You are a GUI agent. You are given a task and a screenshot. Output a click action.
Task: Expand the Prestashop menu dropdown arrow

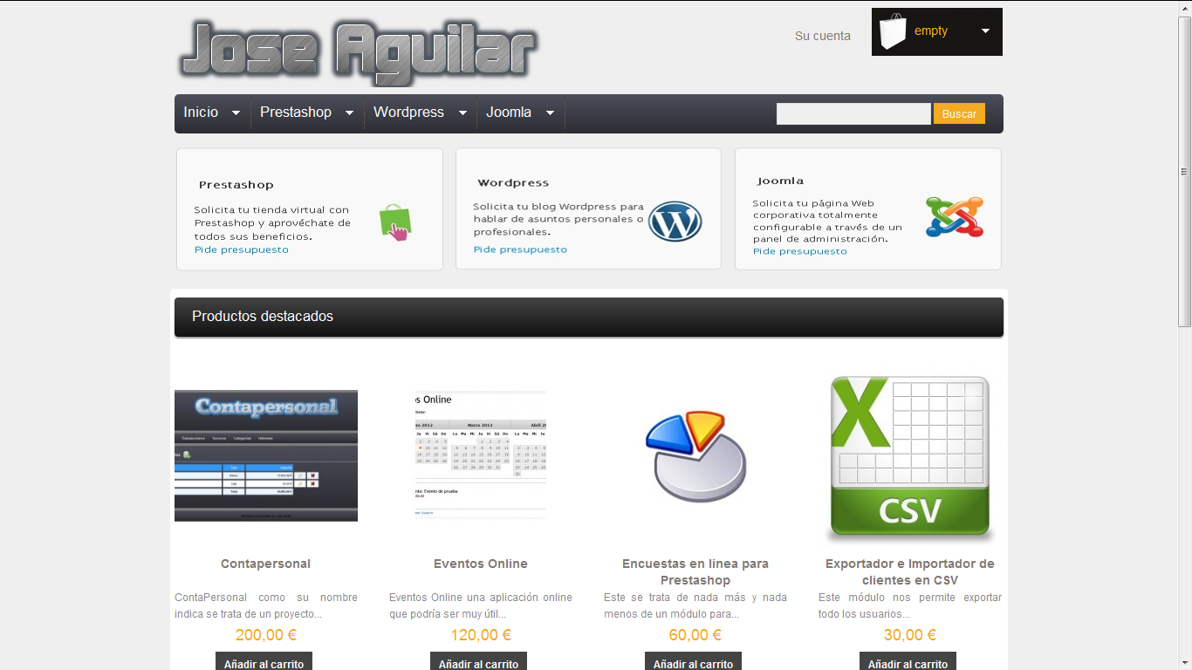pyautogui.click(x=349, y=113)
